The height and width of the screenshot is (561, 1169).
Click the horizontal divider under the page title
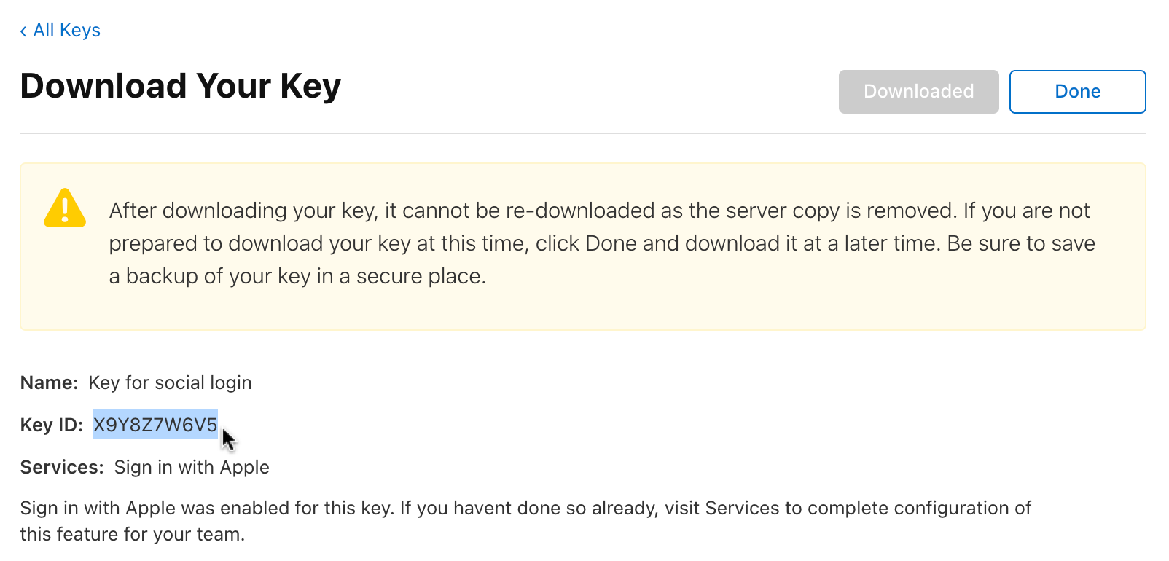[583, 133]
